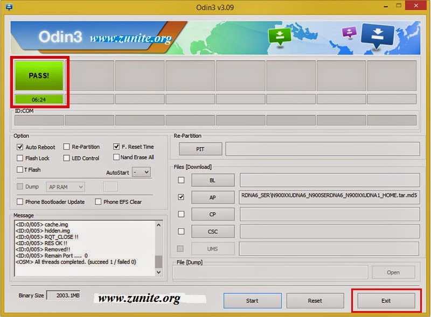The height and width of the screenshot is (317, 431).
Task: Enable Phone Bootloader Update
Action: tap(20, 202)
